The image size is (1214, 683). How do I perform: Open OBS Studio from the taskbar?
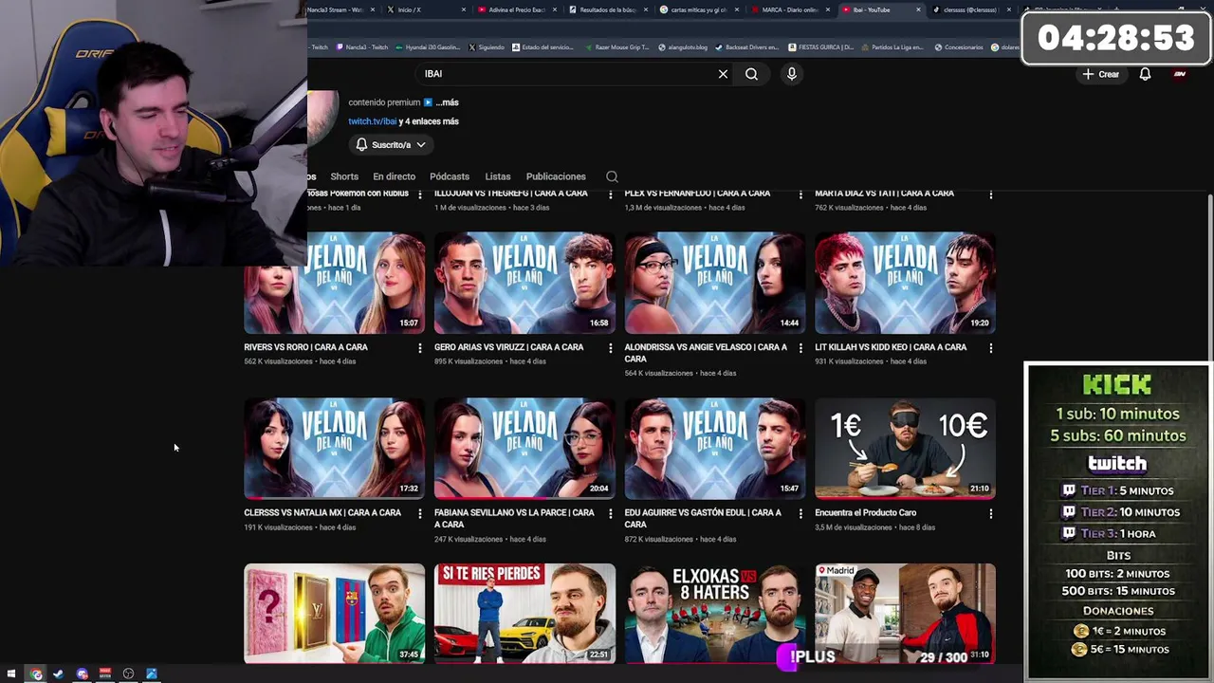(x=128, y=674)
